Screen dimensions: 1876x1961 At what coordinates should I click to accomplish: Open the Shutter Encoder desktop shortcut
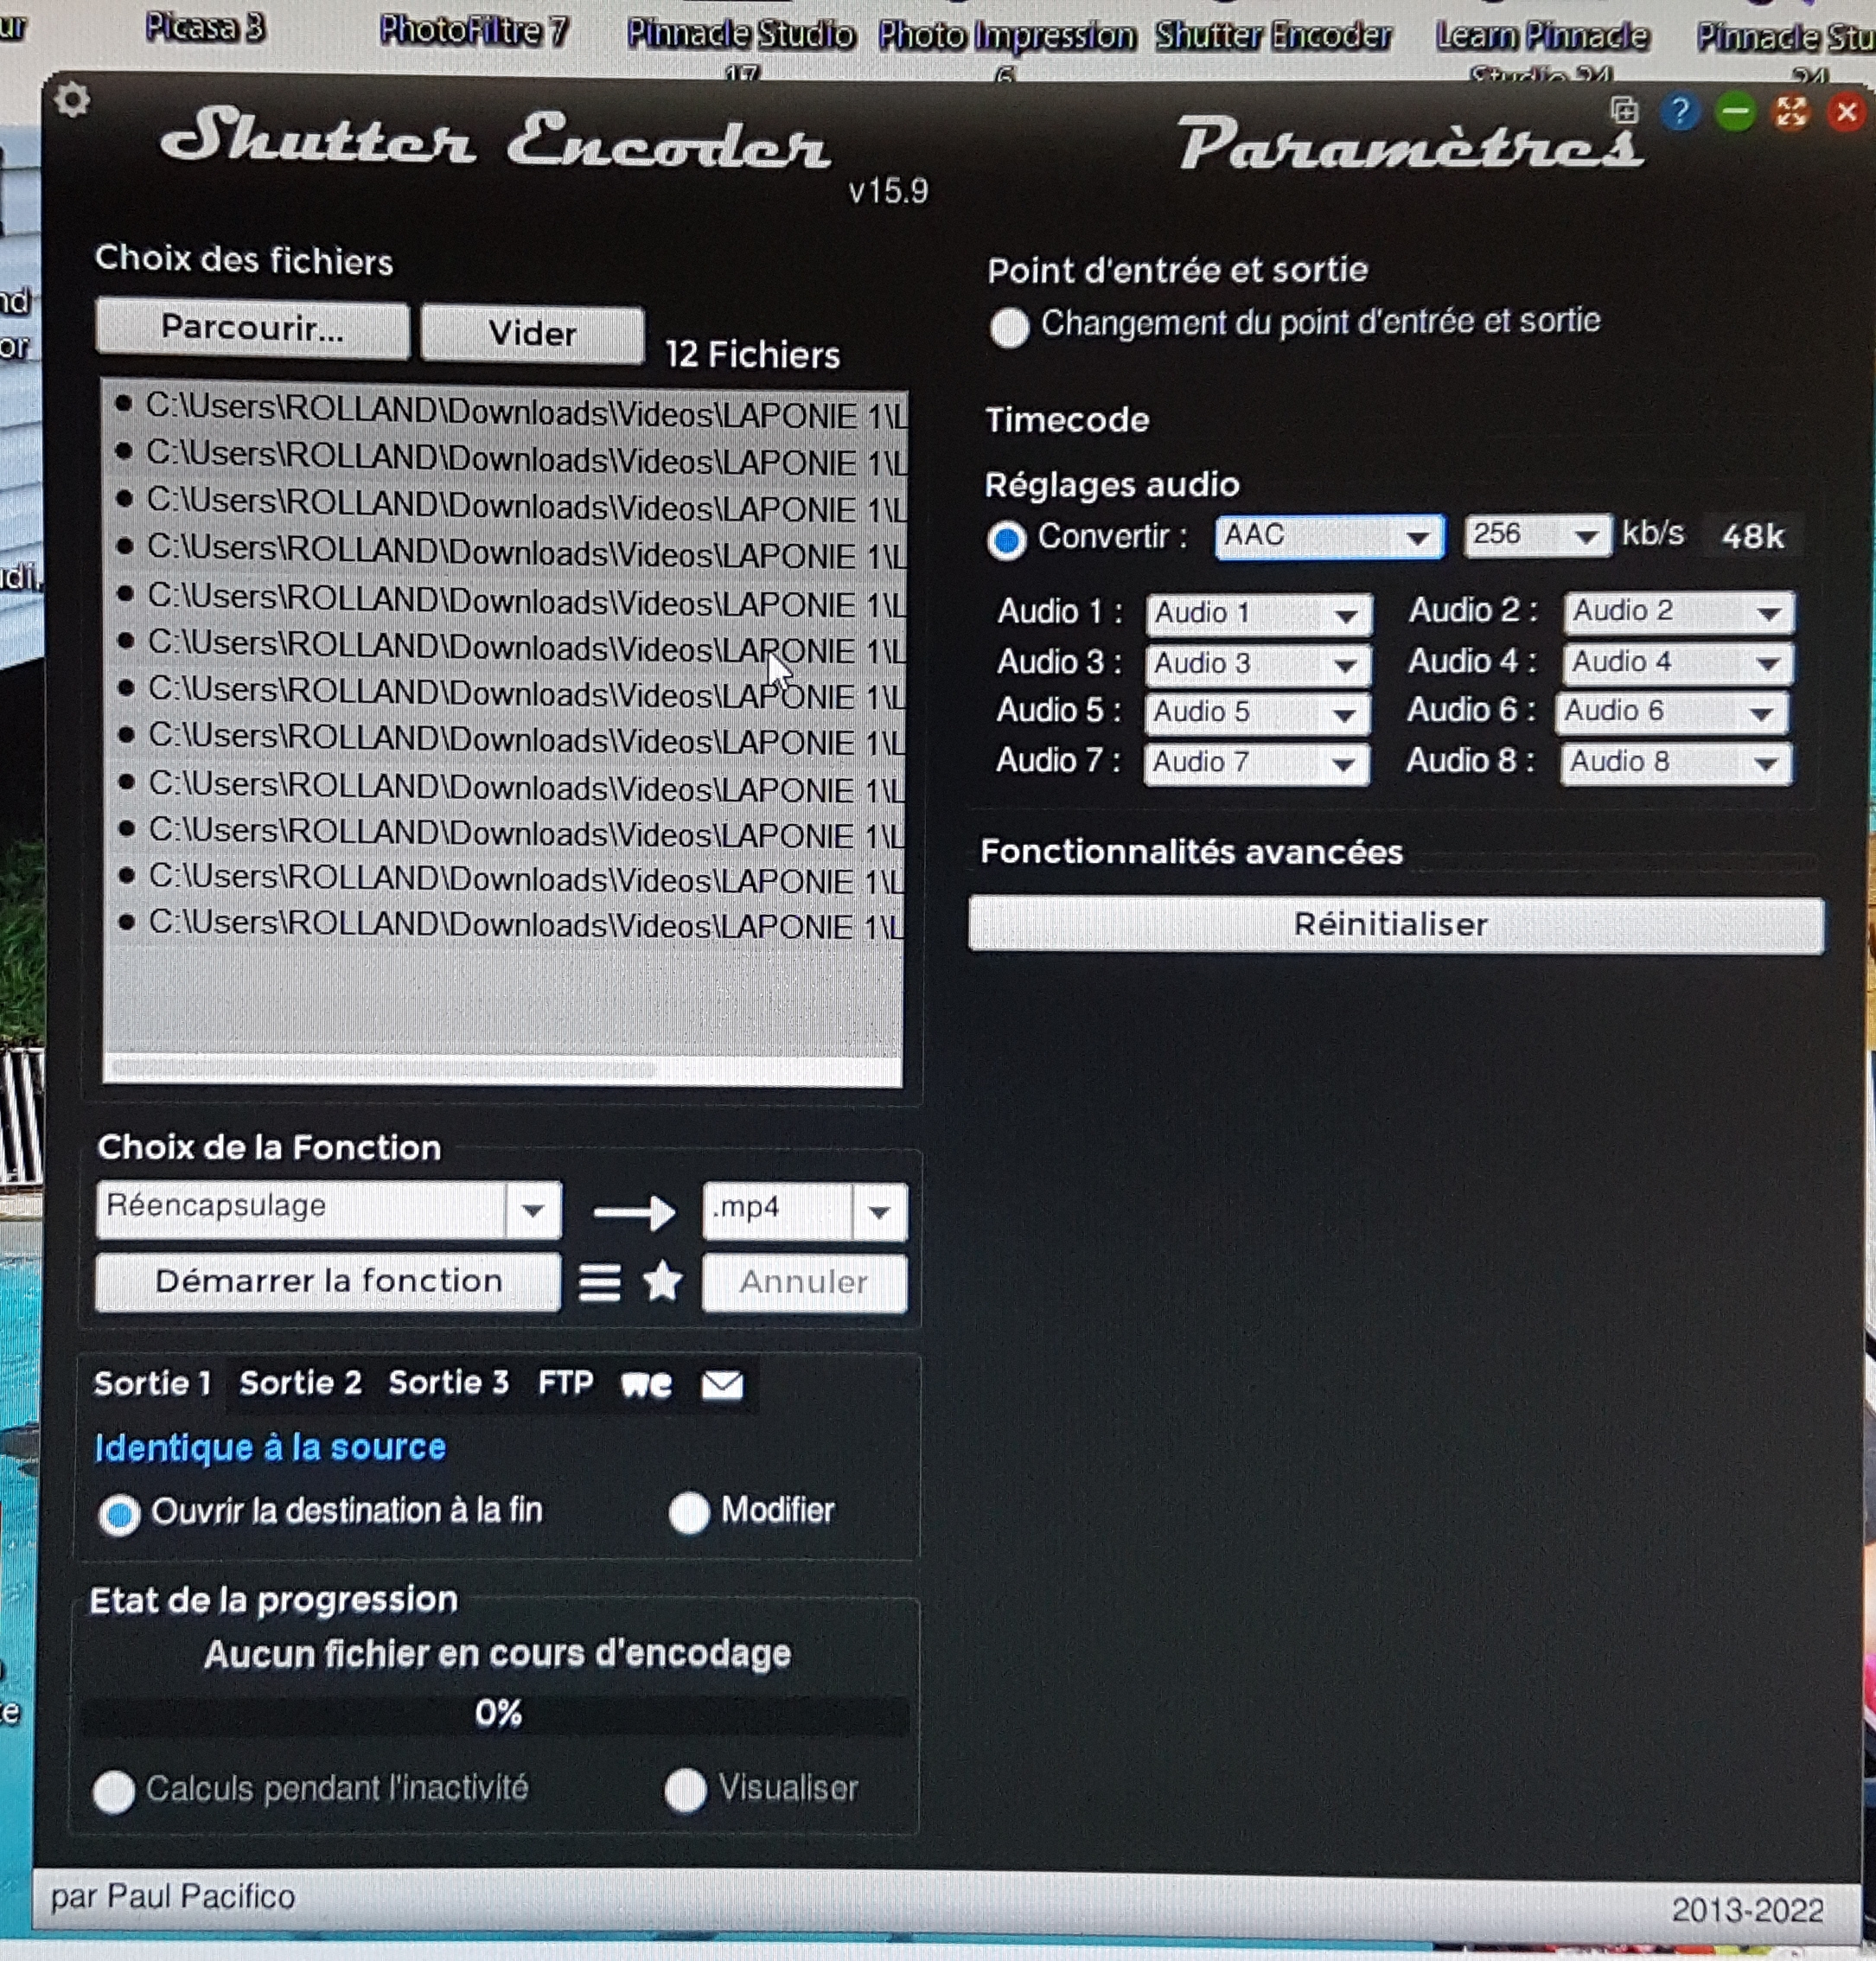coord(1273,37)
